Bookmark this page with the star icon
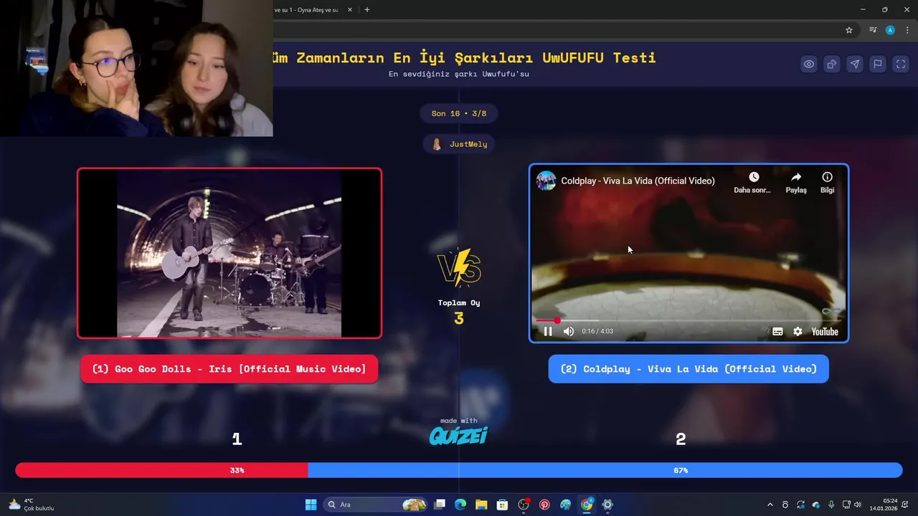 click(849, 30)
